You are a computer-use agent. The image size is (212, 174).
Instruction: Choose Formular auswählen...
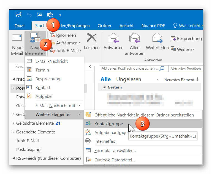click(143, 151)
